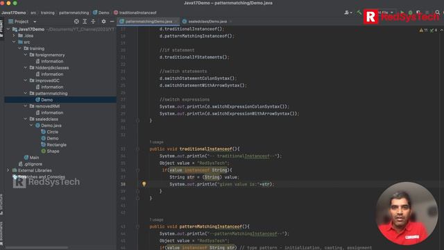The height and width of the screenshot is (250, 444).
Task: Close the sealedclass/Demo.java tab
Action: point(231,22)
